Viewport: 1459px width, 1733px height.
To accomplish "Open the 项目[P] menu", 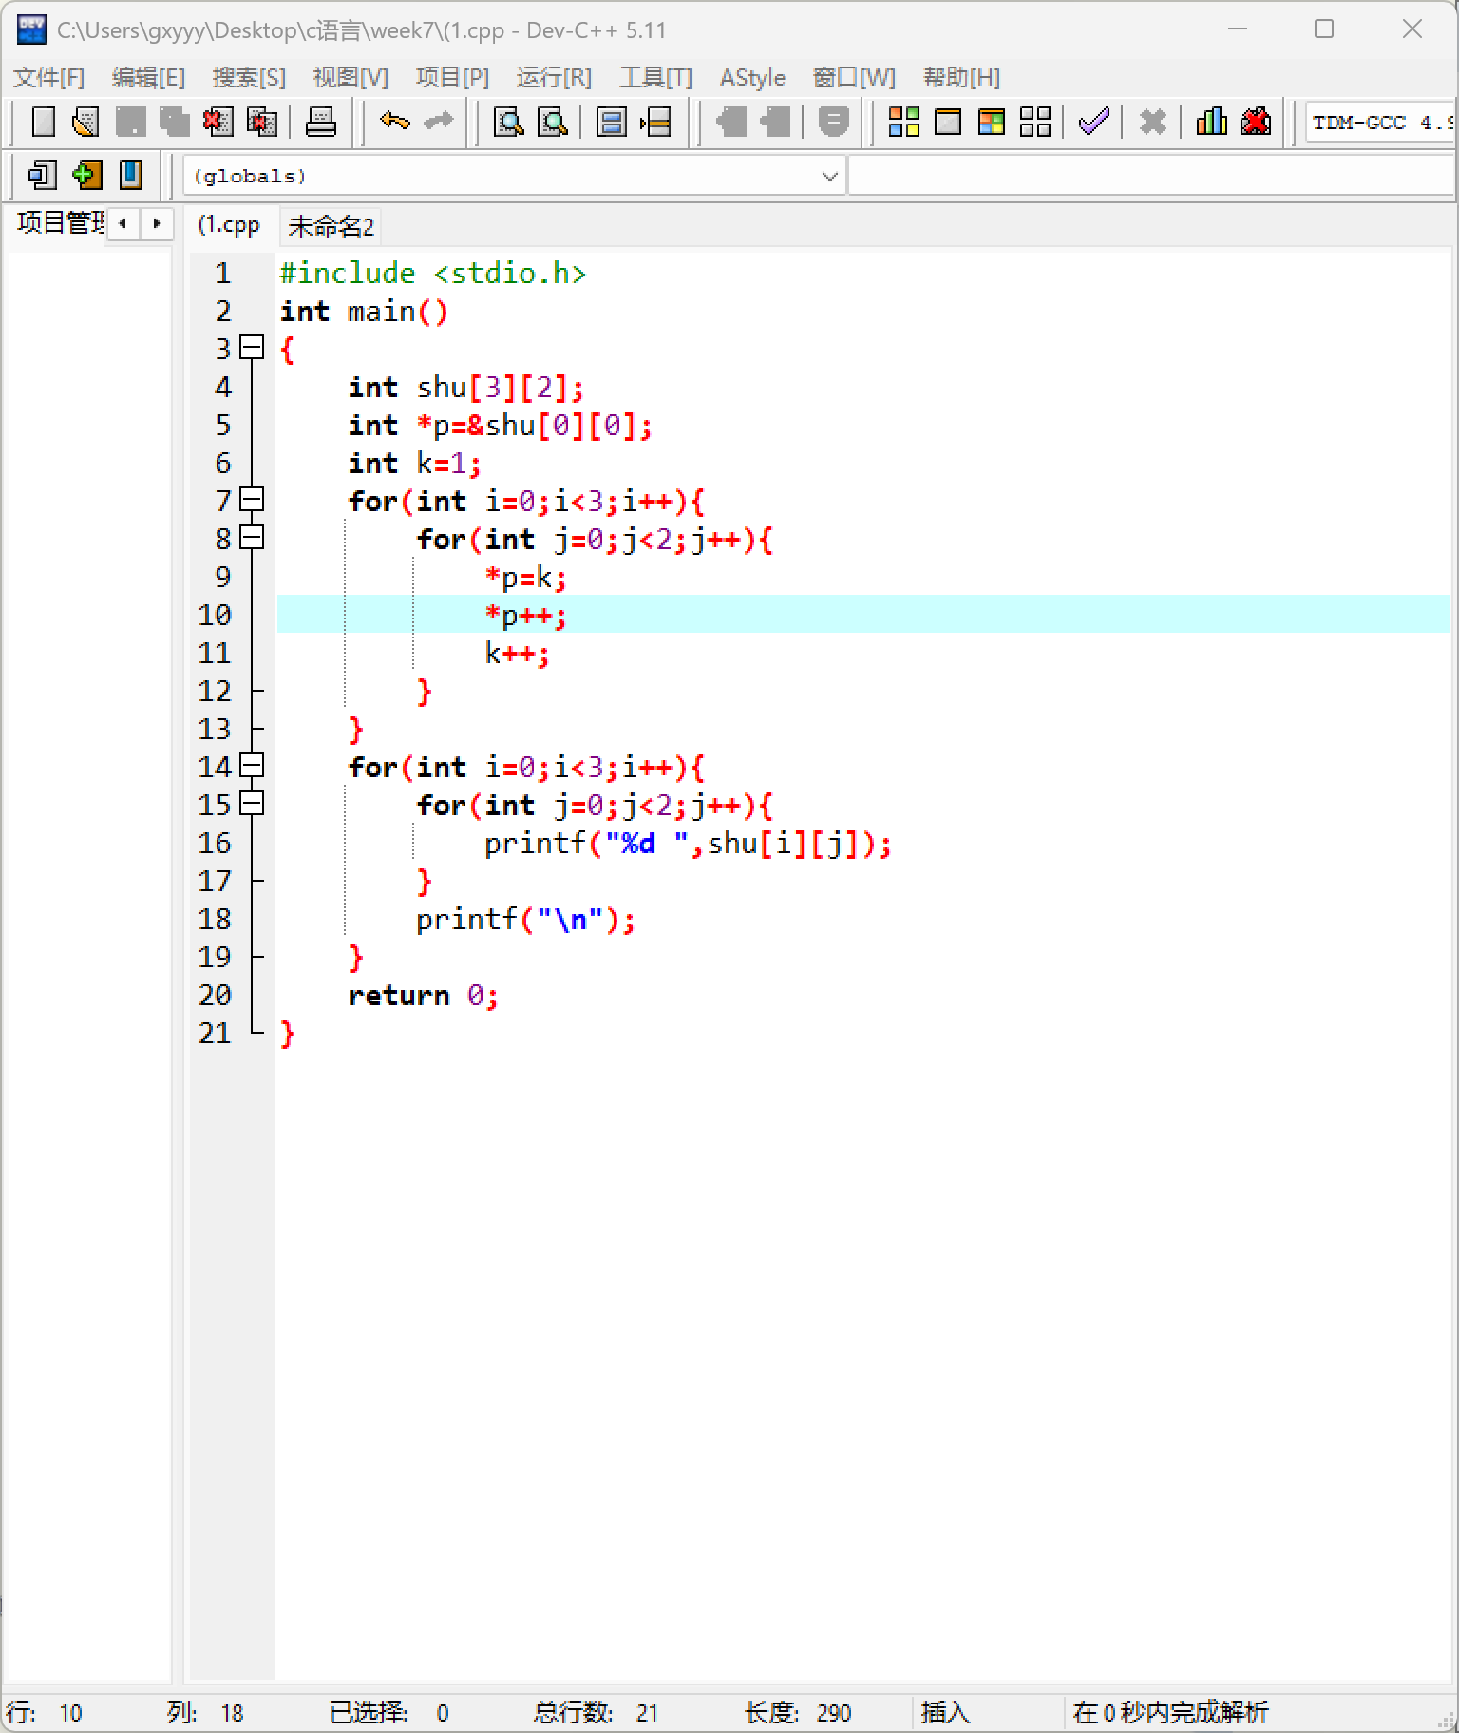I will (x=452, y=77).
